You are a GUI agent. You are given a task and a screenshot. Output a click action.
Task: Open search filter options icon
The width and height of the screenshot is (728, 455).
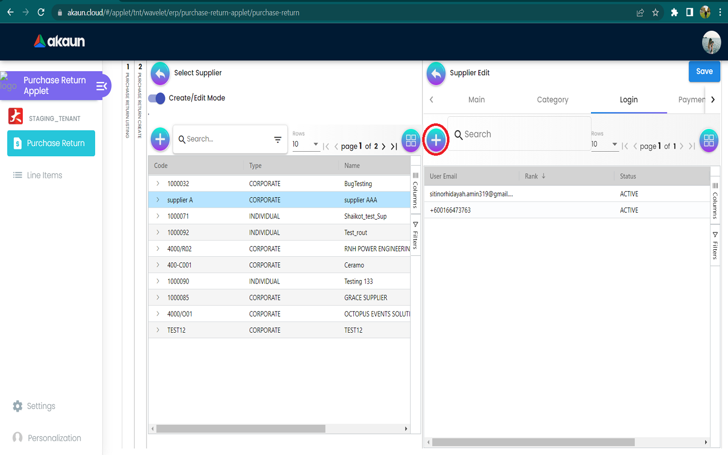(x=278, y=140)
